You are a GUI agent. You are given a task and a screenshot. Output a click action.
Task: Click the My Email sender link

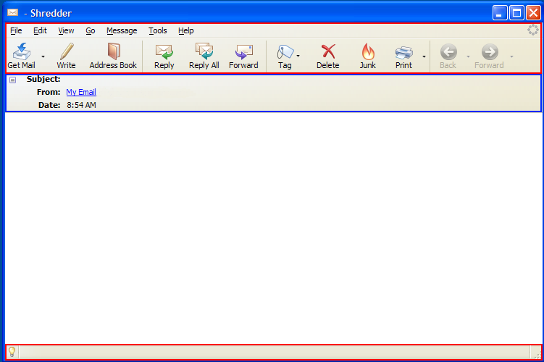(x=81, y=92)
